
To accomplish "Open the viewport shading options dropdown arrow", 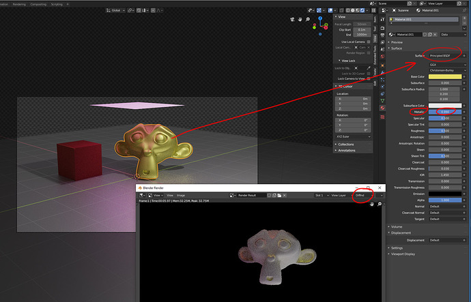I will point(367,10).
